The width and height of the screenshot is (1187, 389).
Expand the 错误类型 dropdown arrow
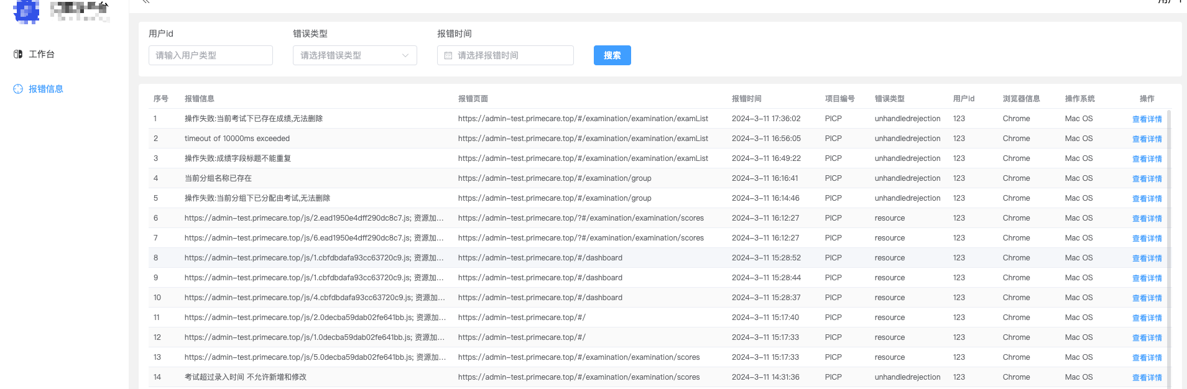(x=405, y=55)
